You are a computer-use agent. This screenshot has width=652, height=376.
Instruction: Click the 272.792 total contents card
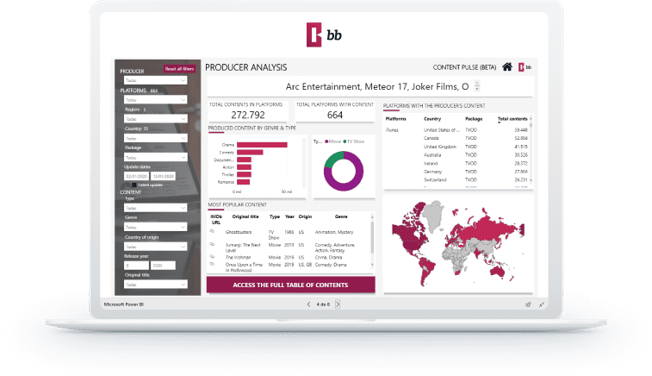pos(248,111)
